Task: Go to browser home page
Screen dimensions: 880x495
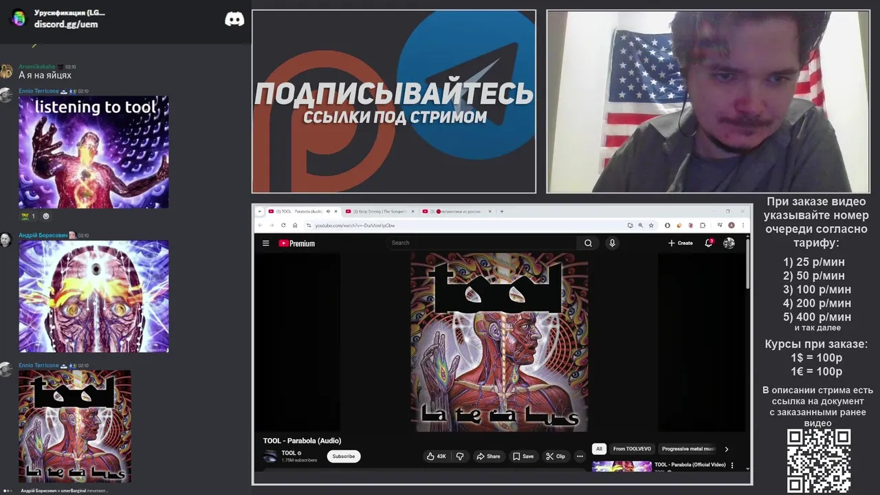Action: pyautogui.click(x=295, y=225)
